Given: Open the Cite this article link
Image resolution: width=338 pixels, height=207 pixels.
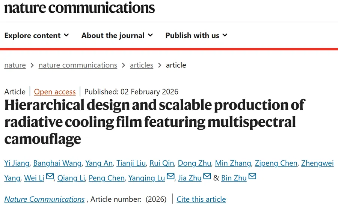Looking at the screenshot, I should (x=201, y=199).
